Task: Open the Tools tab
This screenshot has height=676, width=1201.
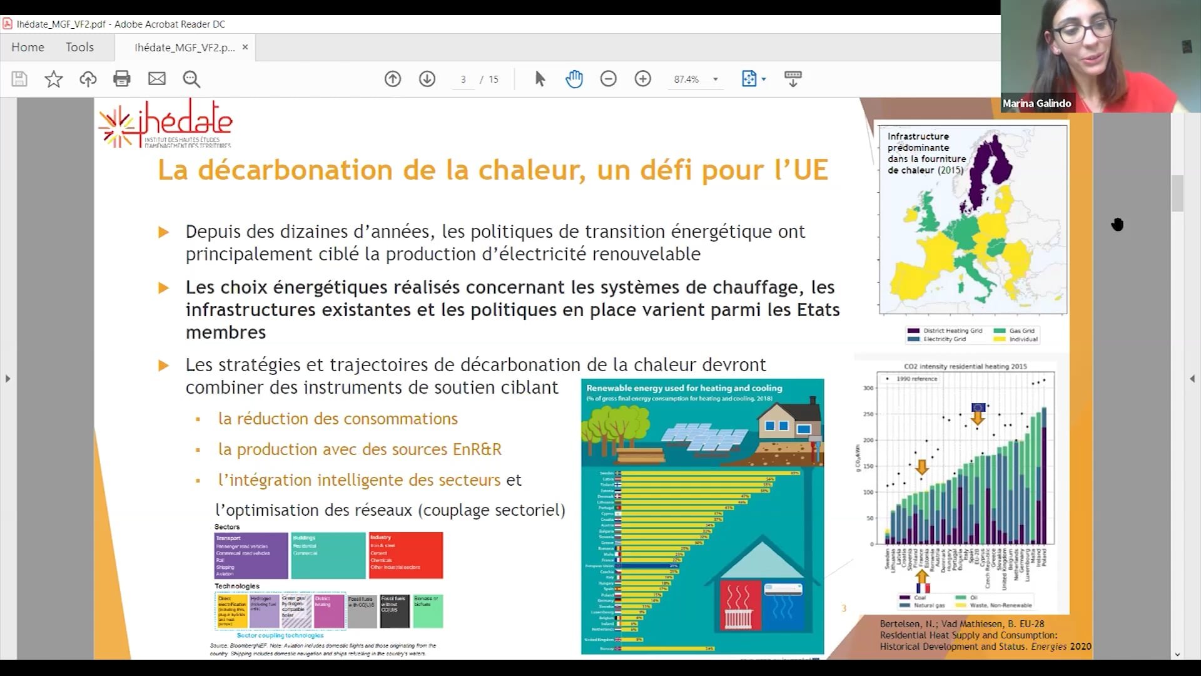Action: (79, 48)
